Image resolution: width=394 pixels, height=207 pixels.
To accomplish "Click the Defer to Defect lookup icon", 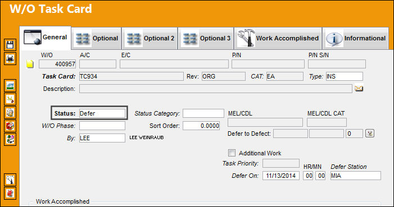I will pos(370,134).
